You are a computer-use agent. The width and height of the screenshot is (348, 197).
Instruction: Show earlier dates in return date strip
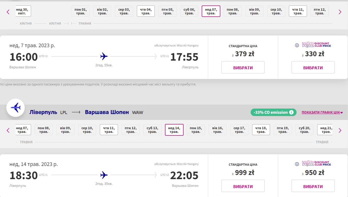[x=8, y=130]
